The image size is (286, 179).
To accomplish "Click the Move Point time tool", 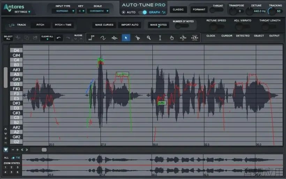I will click(x=183, y=38).
